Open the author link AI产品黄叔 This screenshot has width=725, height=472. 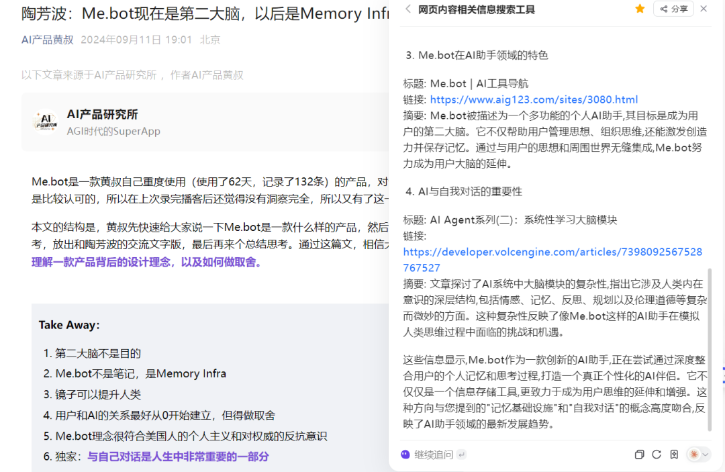coord(47,40)
